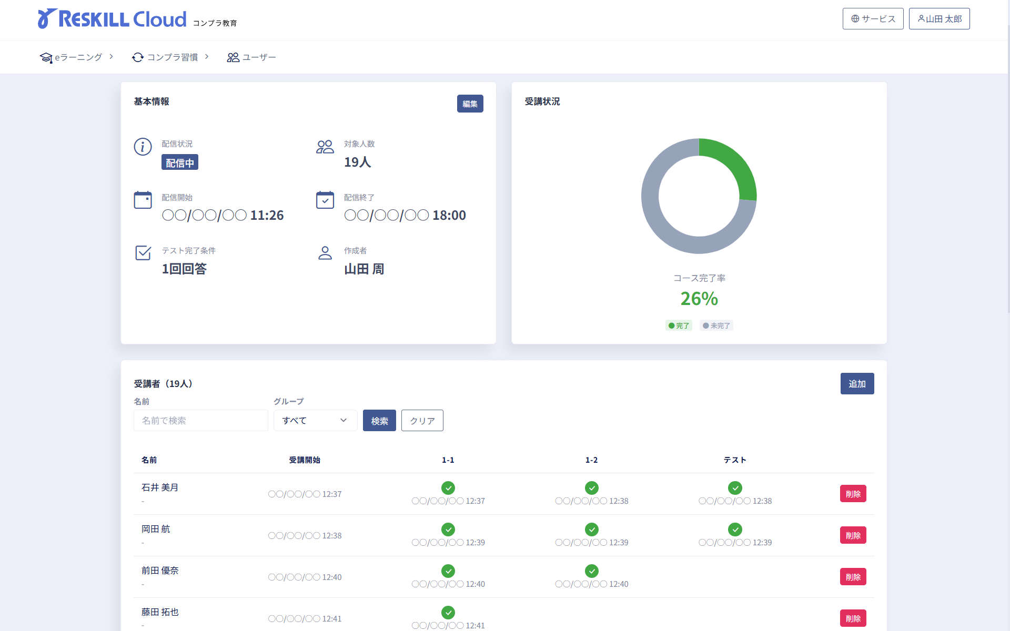Click the ユーザー people icon in navigation
This screenshot has height=631, width=1010.
click(233, 57)
